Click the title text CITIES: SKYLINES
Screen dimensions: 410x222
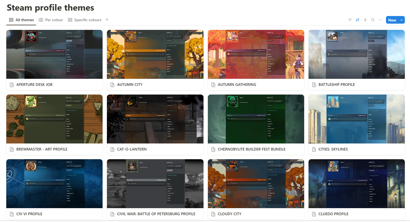tap(333, 149)
